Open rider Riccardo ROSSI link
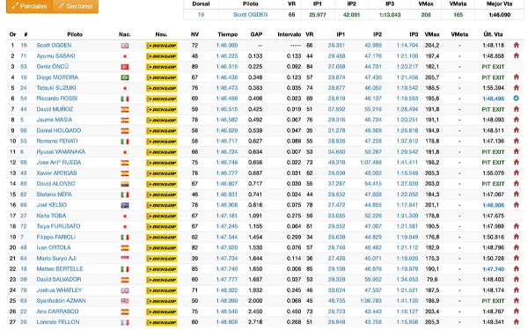Screen dimensions: 528x330 coord(57,99)
